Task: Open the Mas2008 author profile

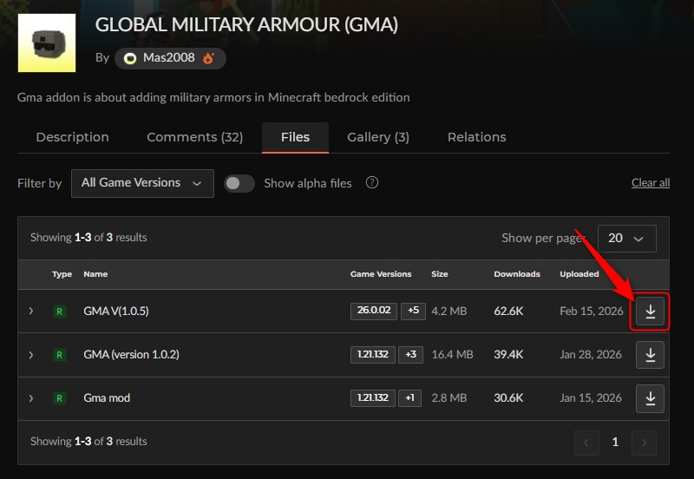Action: [170, 58]
